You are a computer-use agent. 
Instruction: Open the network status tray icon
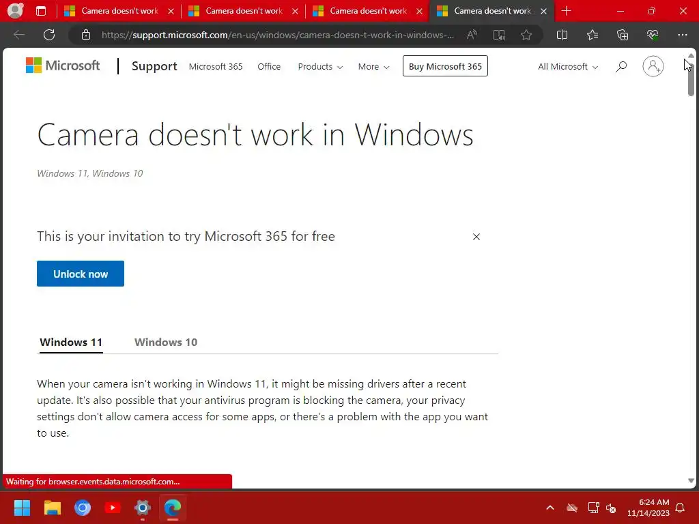click(x=593, y=508)
